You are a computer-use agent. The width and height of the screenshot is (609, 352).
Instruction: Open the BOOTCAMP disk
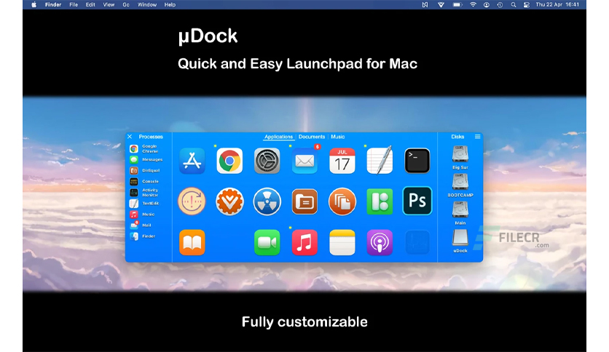(x=460, y=185)
